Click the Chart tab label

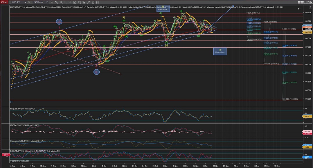click(x=4, y=2)
